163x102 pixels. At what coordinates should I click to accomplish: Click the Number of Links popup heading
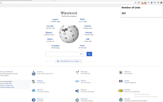pos(131,8)
